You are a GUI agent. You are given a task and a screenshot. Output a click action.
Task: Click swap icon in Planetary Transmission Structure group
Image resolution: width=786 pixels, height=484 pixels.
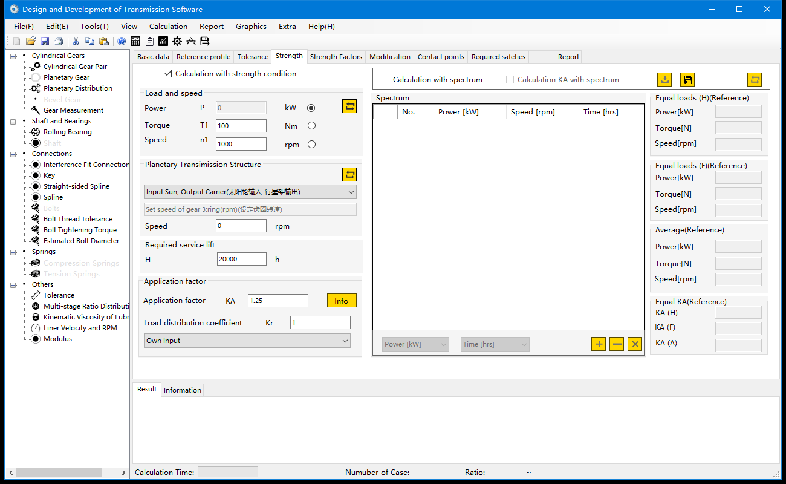pyautogui.click(x=349, y=175)
